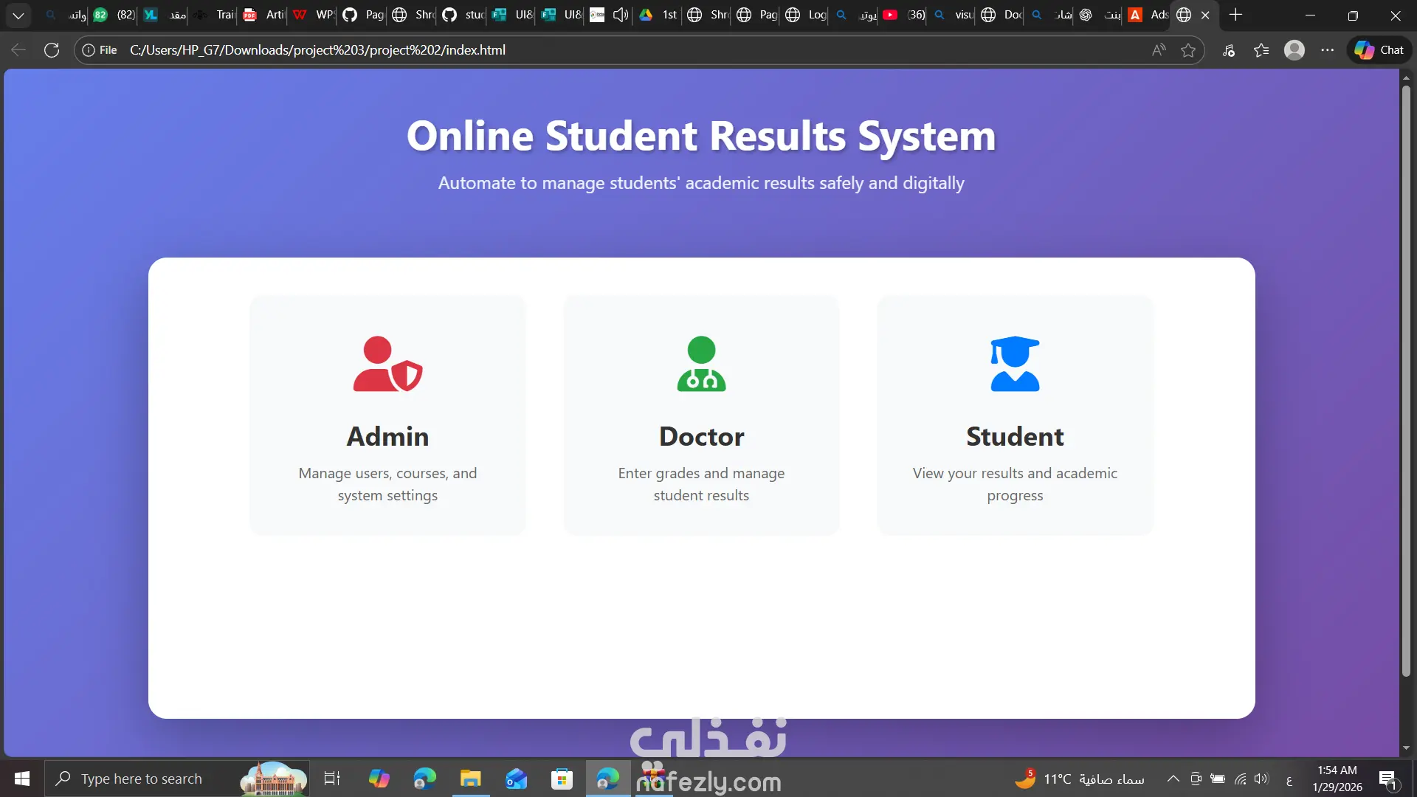Viewport: 1417px width, 797px height.
Task: Select the Admin card heading
Action: tap(387, 436)
